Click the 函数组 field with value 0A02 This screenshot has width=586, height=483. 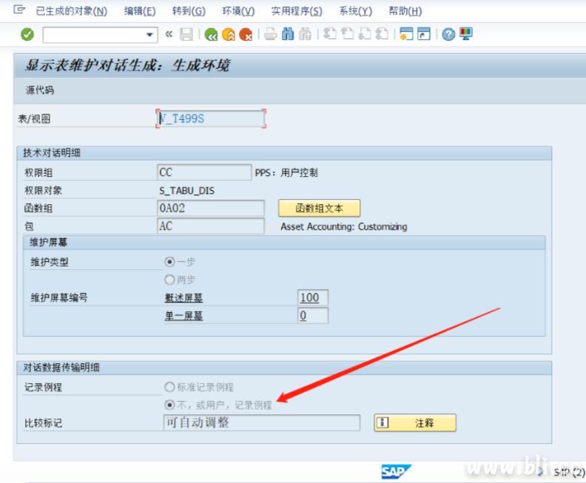pyautogui.click(x=211, y=208)
